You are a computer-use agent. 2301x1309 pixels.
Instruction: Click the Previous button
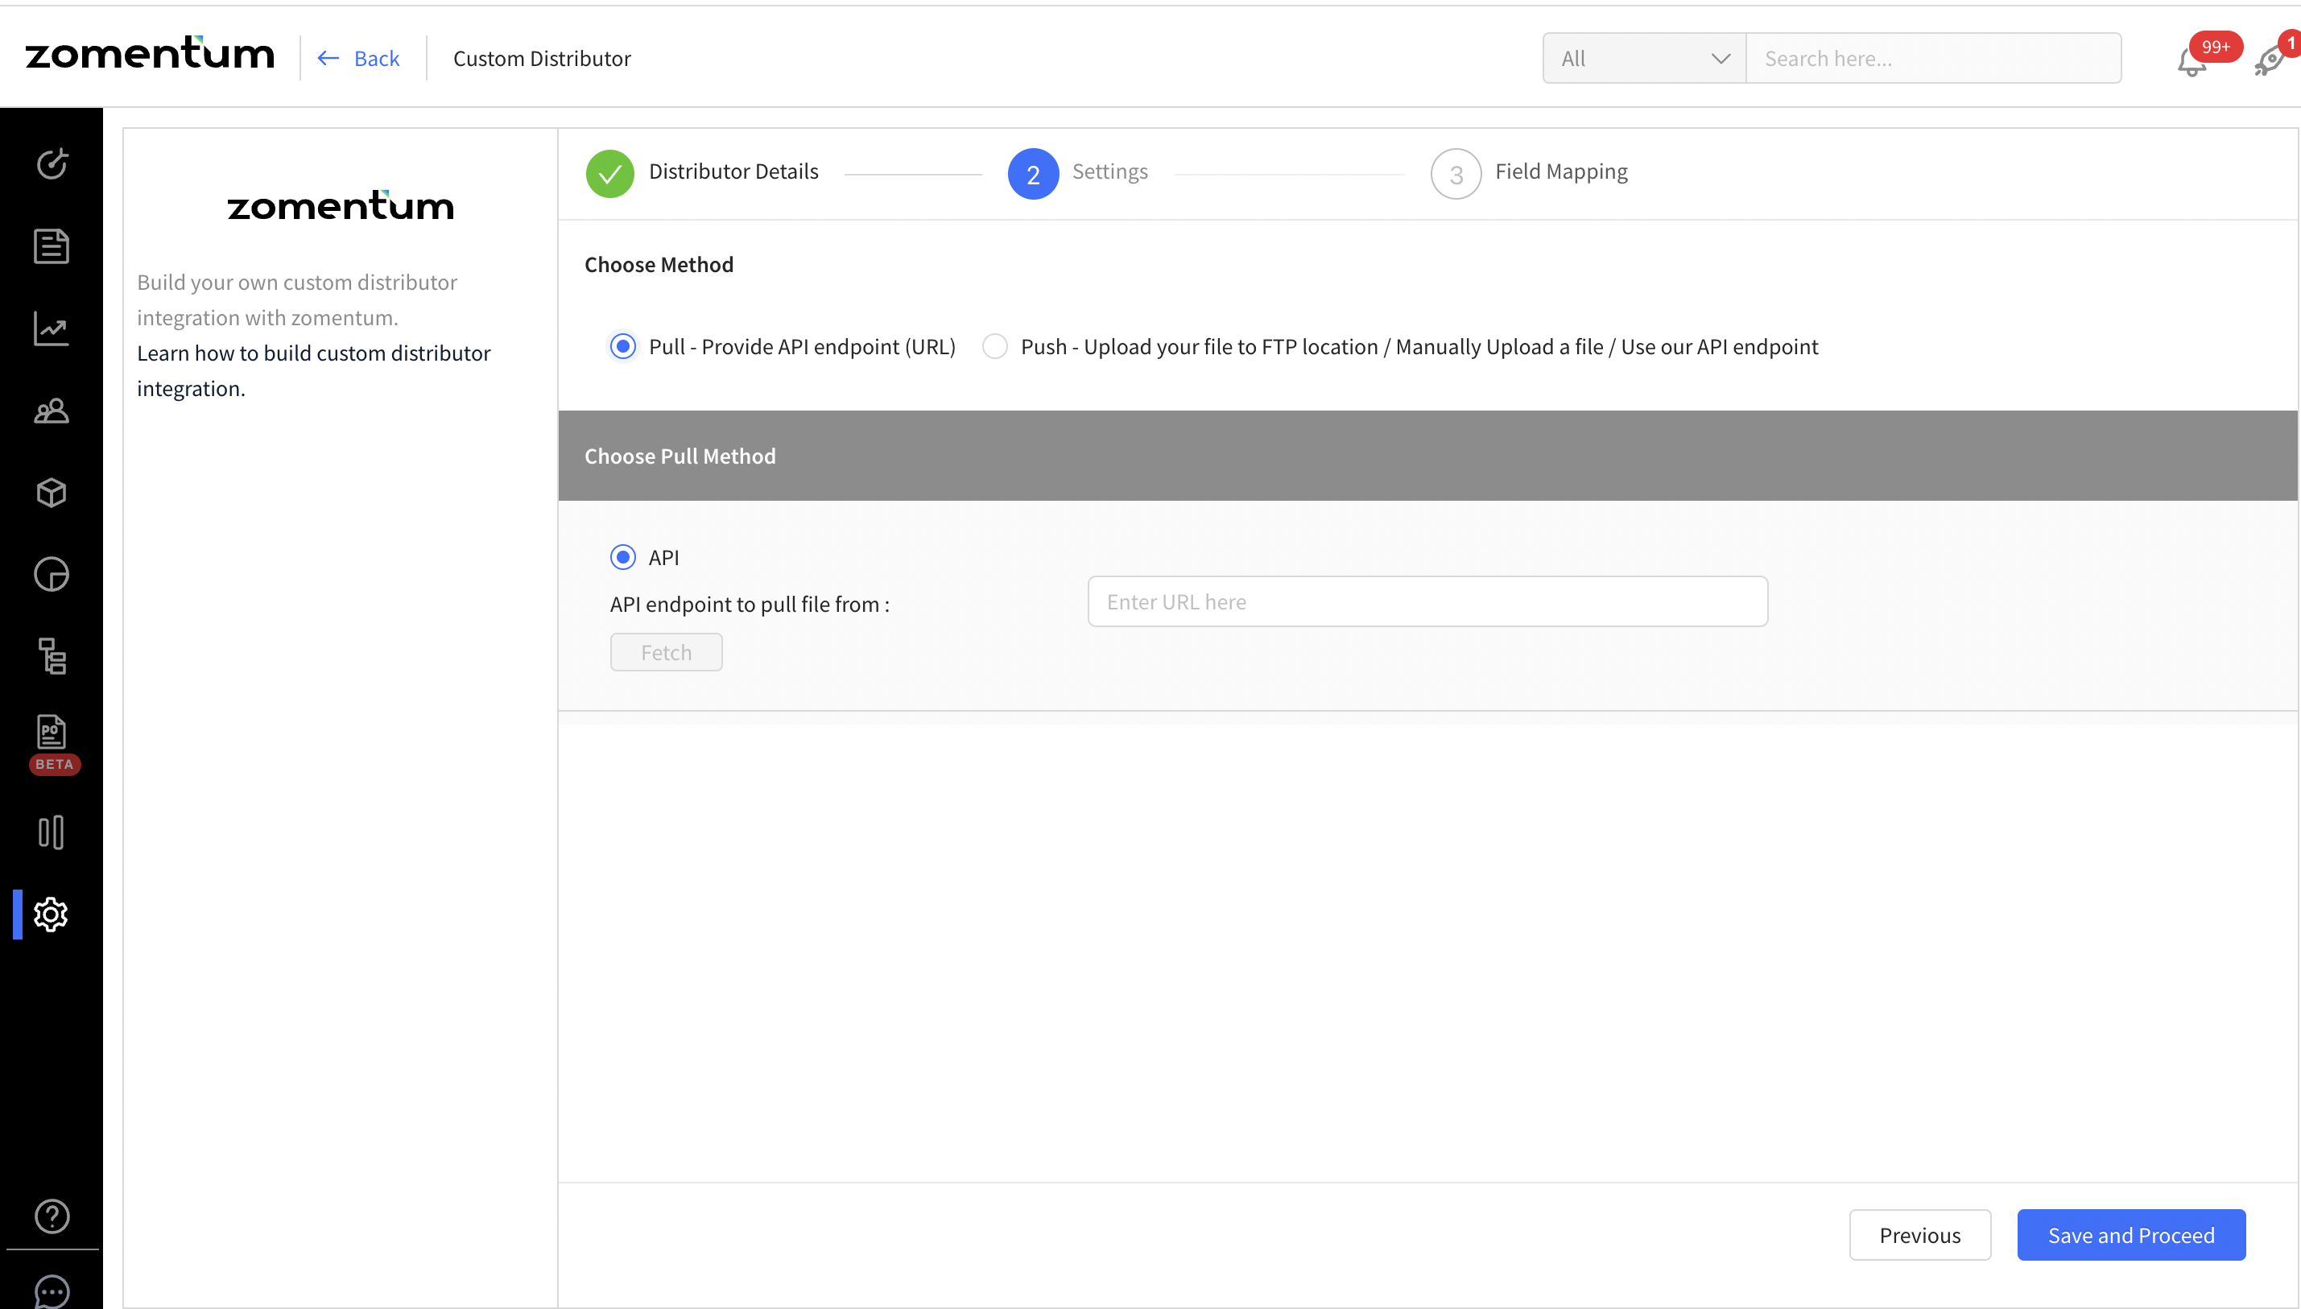[x=1919, y=1235]
